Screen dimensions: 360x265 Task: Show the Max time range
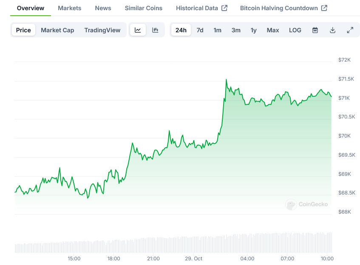point(273,30)
